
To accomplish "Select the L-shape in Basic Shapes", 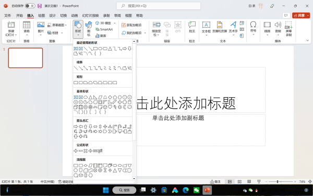I will coord(110,102).
